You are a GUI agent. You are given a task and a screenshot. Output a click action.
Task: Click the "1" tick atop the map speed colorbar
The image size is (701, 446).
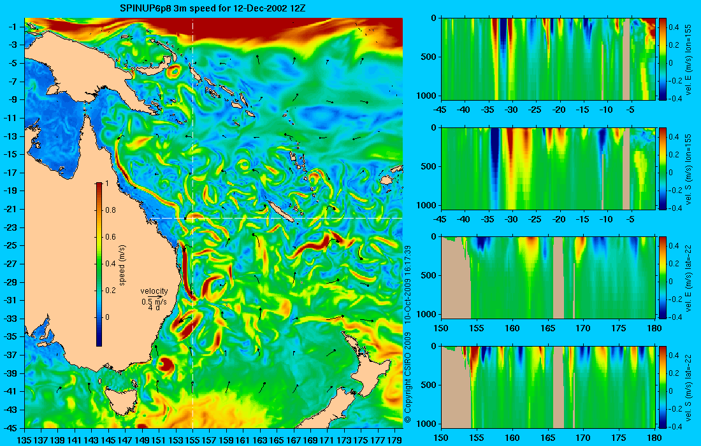[x=106, y=183]
